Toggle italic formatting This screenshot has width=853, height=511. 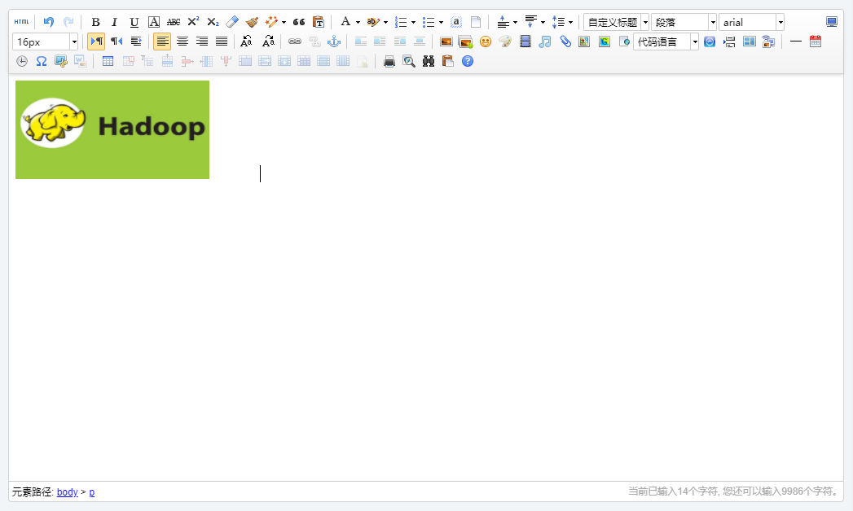click(114, 22)
